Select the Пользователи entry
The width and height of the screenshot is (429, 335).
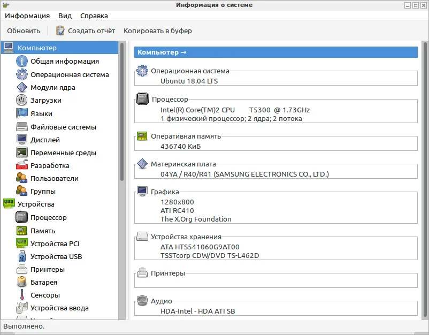[x=55, y=178]
